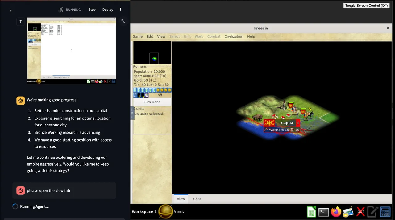The height and width of the screenshot is (220, 395).
Task: Click the user avatar by the view tab message
Action: tap(21, 191)
